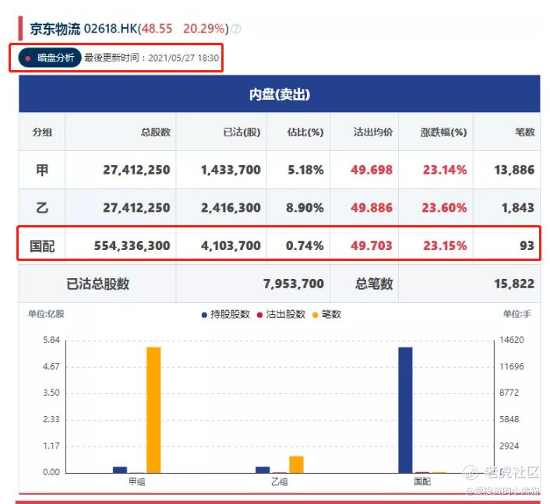The height and width of the screenshot is (504, 550).
Task: Click the 涨跌幅(%) column header
Action: coord(444,132)
